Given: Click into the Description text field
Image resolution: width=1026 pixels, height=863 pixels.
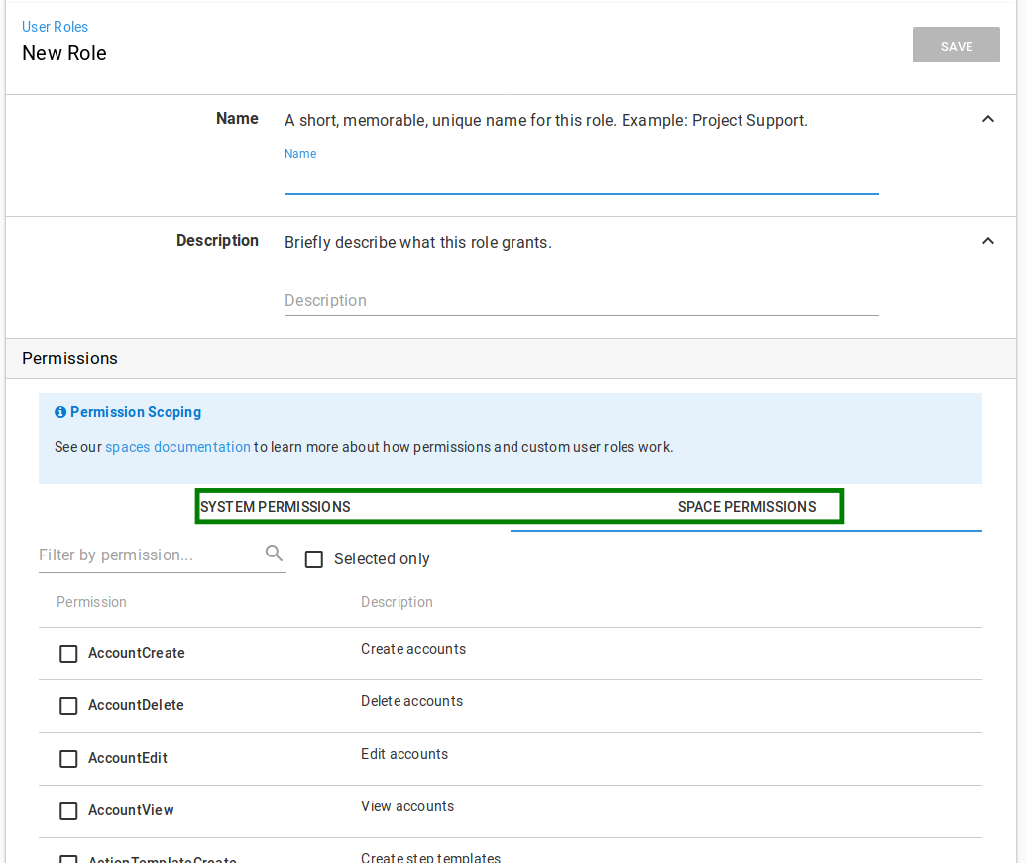Looking at the screenshot, I should click(x=581, y=300).
